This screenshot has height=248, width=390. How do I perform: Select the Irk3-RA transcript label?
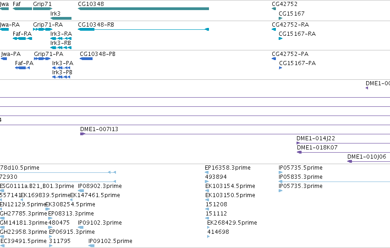pyautogui.click(x=61, y=34)
